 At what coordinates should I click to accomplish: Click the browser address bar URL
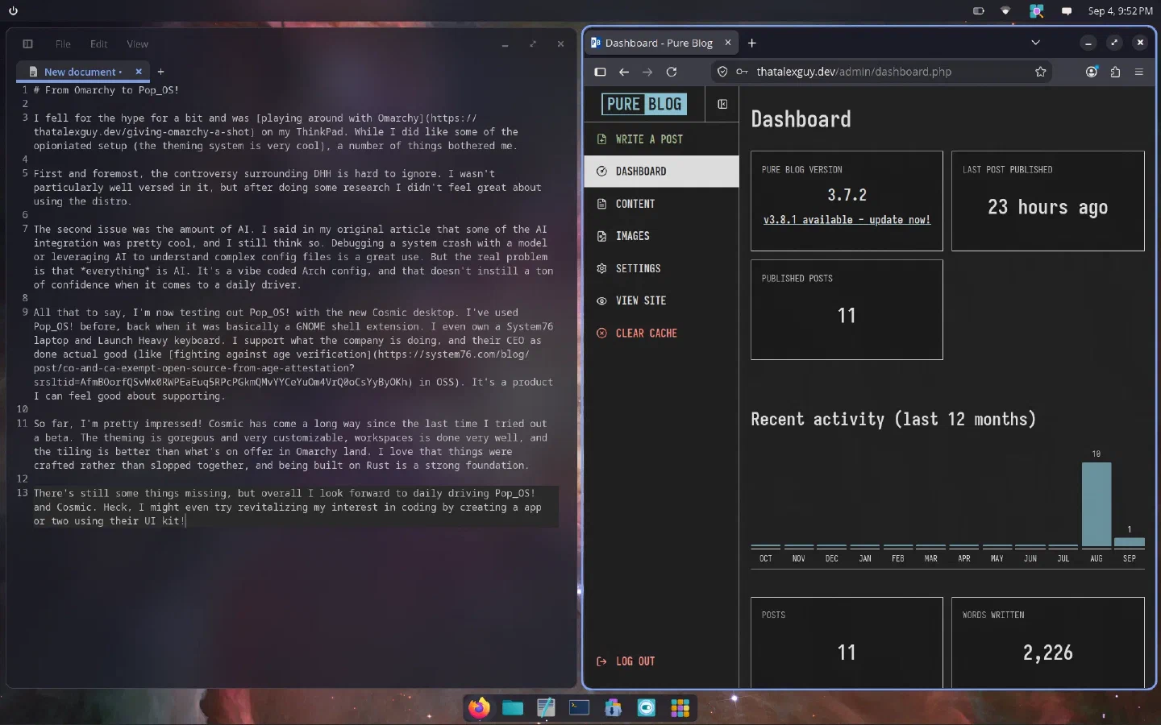click(x=854, y=72)
